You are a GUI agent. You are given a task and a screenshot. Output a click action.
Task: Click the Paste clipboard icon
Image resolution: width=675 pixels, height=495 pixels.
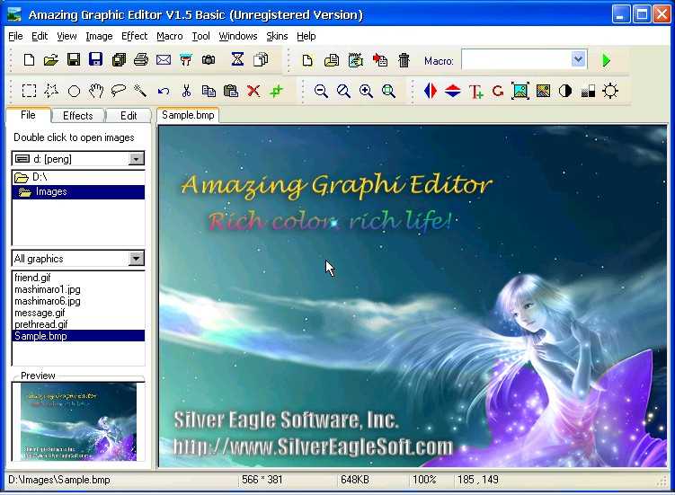coord(231,91)
